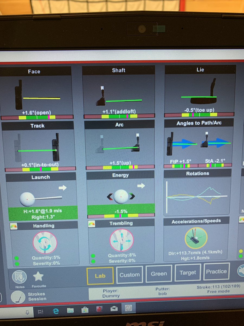The height and width of the screenshot is (326, 244).
Task: Open Microsoft Edge from the taskbar
Action: pos(56,311)
